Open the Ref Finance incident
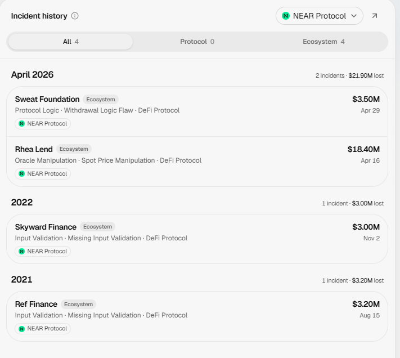Screen dimensions: 400x358 197,316
